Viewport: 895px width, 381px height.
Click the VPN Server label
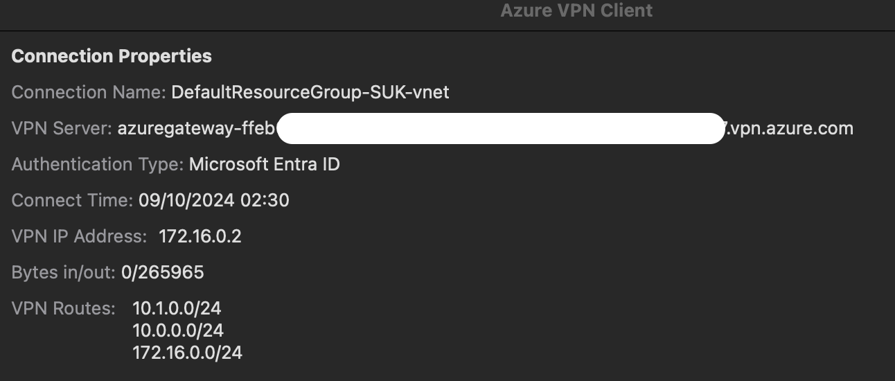(62, 128)
